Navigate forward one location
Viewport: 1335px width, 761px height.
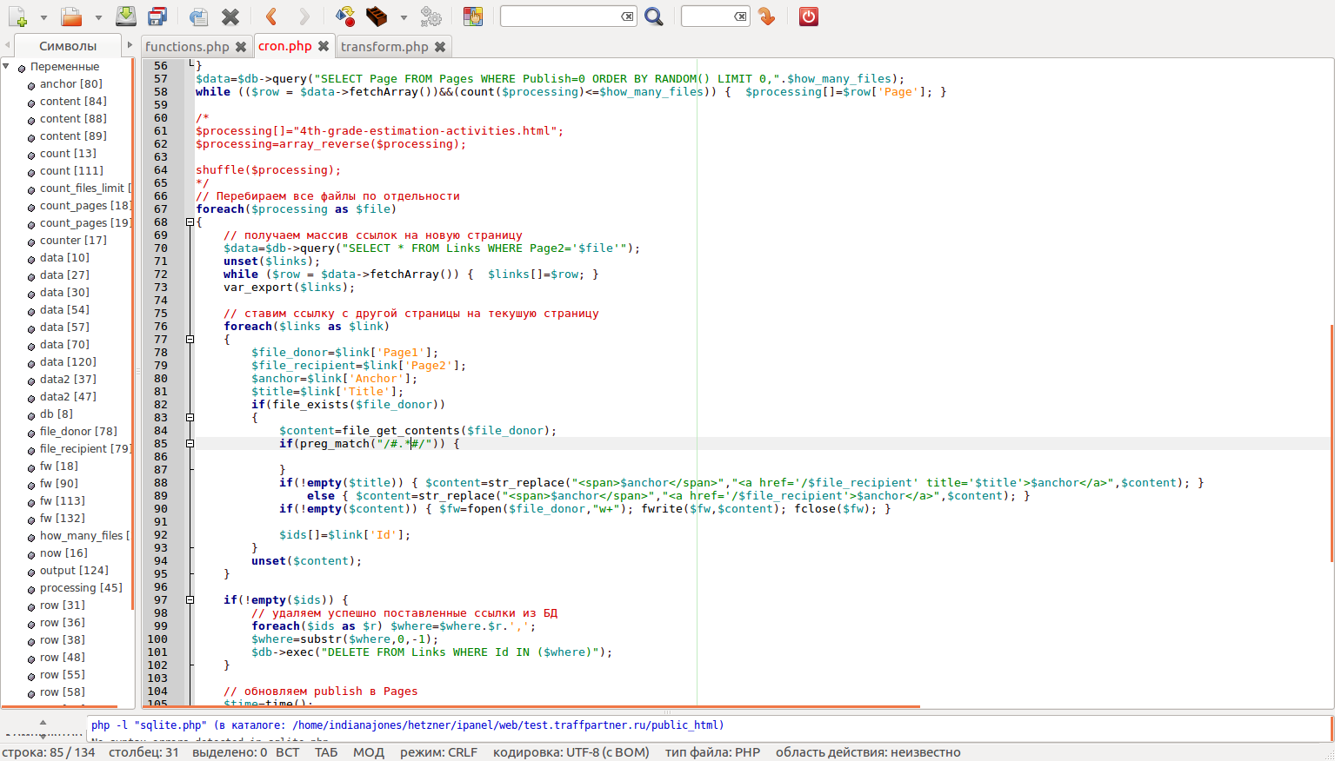[x=304, y=17]
